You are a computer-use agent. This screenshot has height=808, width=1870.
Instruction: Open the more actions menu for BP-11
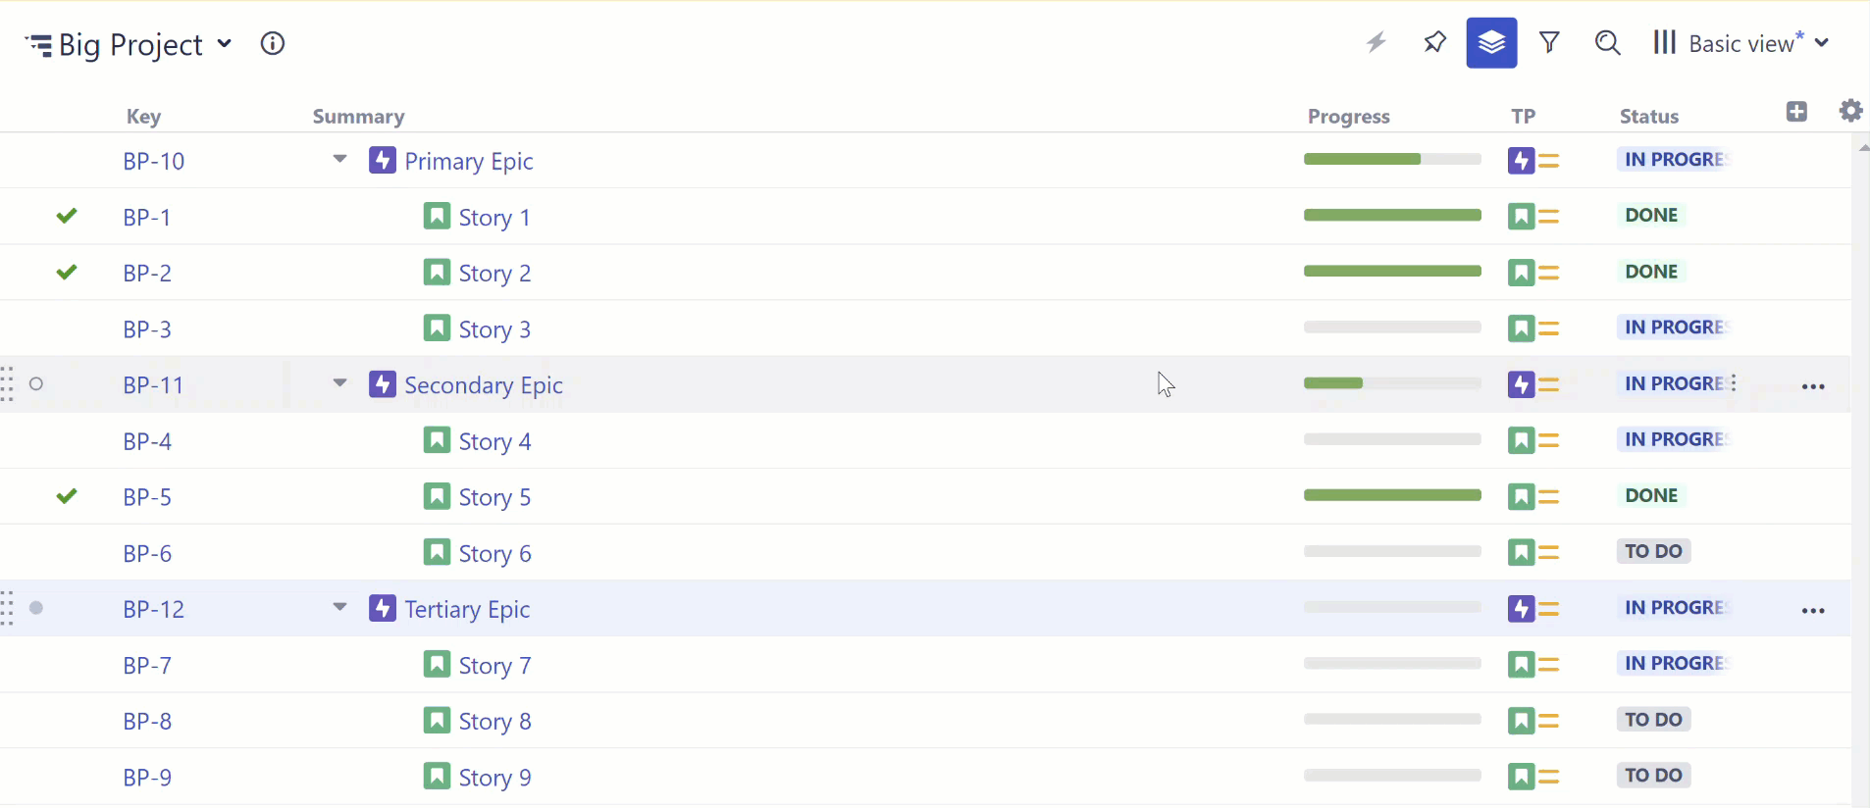[1813, 386]
